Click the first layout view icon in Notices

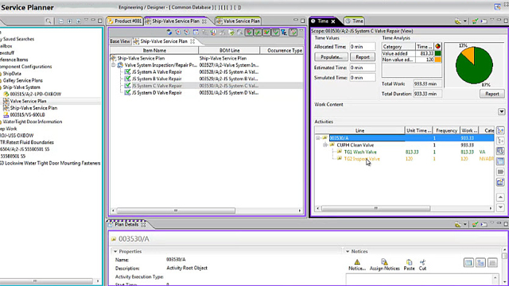click(x=468, y=263)
